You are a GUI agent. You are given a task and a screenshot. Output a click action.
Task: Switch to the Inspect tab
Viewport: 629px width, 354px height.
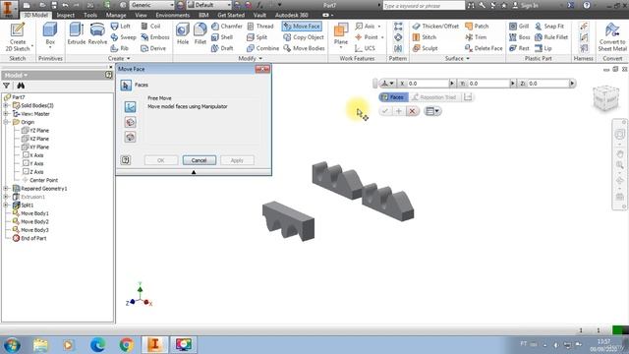tap(66, 16)
